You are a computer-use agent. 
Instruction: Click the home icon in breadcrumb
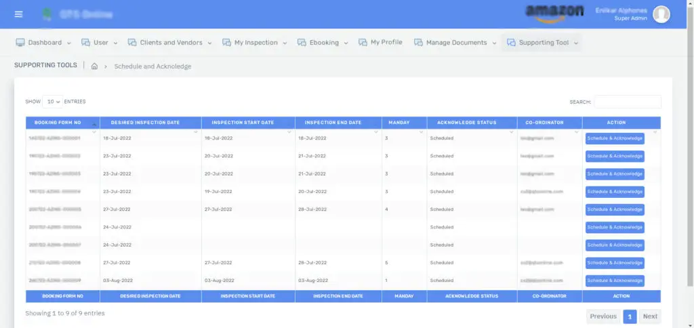point(95,66)
